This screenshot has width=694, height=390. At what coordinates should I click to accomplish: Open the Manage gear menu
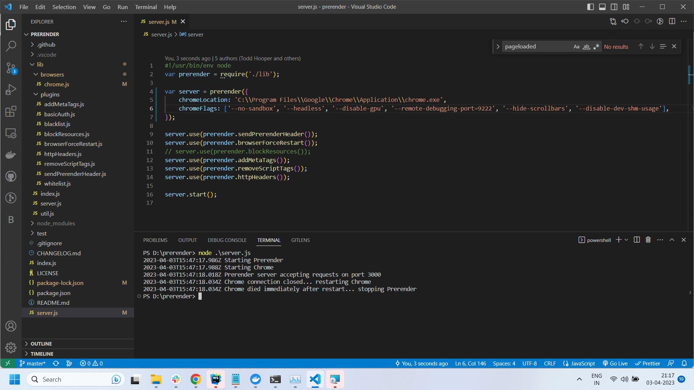[x=11, y=347]
